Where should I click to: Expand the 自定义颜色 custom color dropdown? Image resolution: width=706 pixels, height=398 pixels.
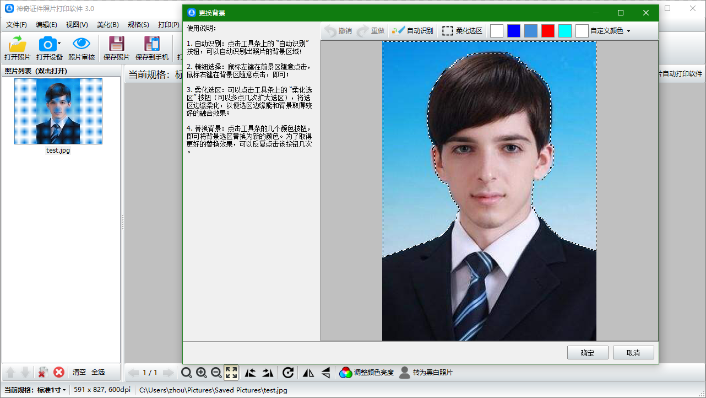click(628, 31)
